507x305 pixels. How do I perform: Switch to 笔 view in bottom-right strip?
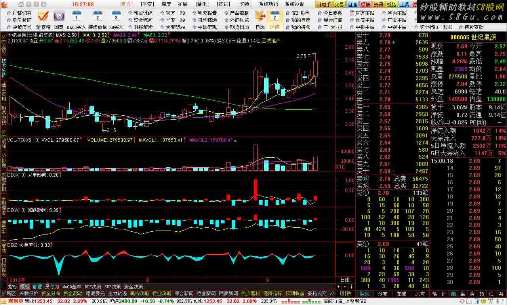coord(435,294)
